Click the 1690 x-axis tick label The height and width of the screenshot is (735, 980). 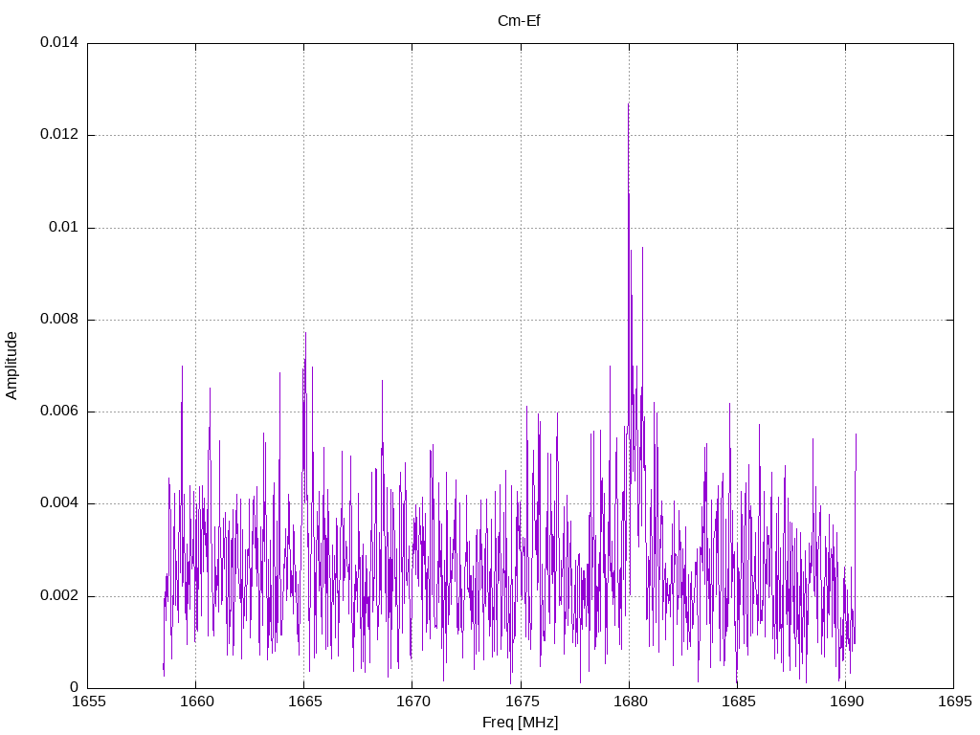point(847,702)
